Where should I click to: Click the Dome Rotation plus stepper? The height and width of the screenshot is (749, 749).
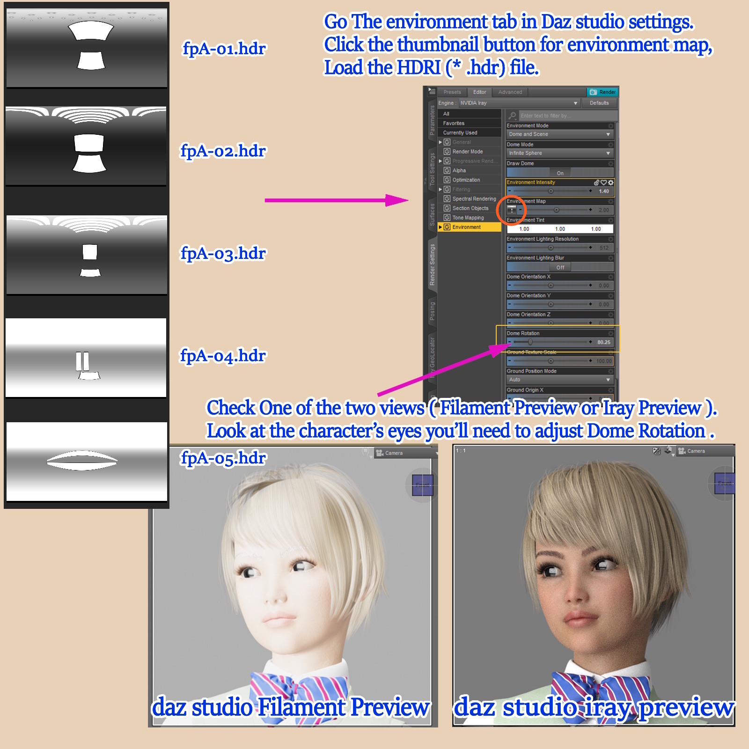[x=591, y=342]
